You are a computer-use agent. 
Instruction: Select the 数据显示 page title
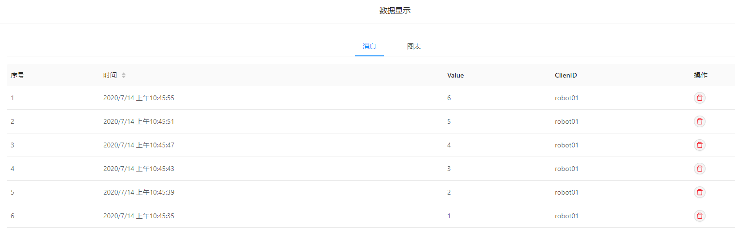[x=395, y=11]
